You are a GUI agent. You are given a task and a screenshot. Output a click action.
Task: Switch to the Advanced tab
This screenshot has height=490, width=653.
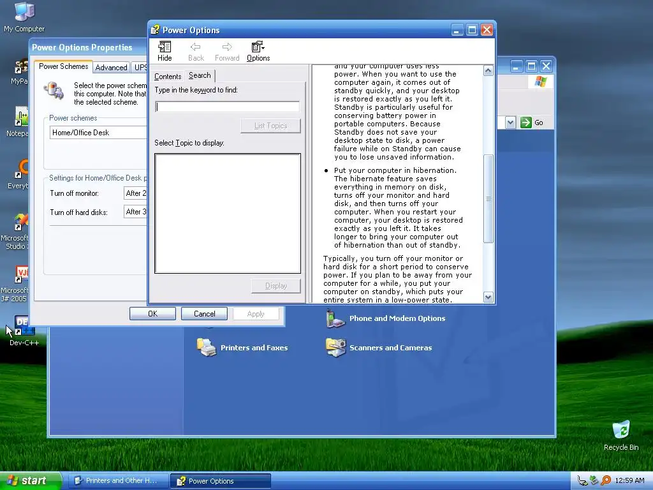[111, 68]
